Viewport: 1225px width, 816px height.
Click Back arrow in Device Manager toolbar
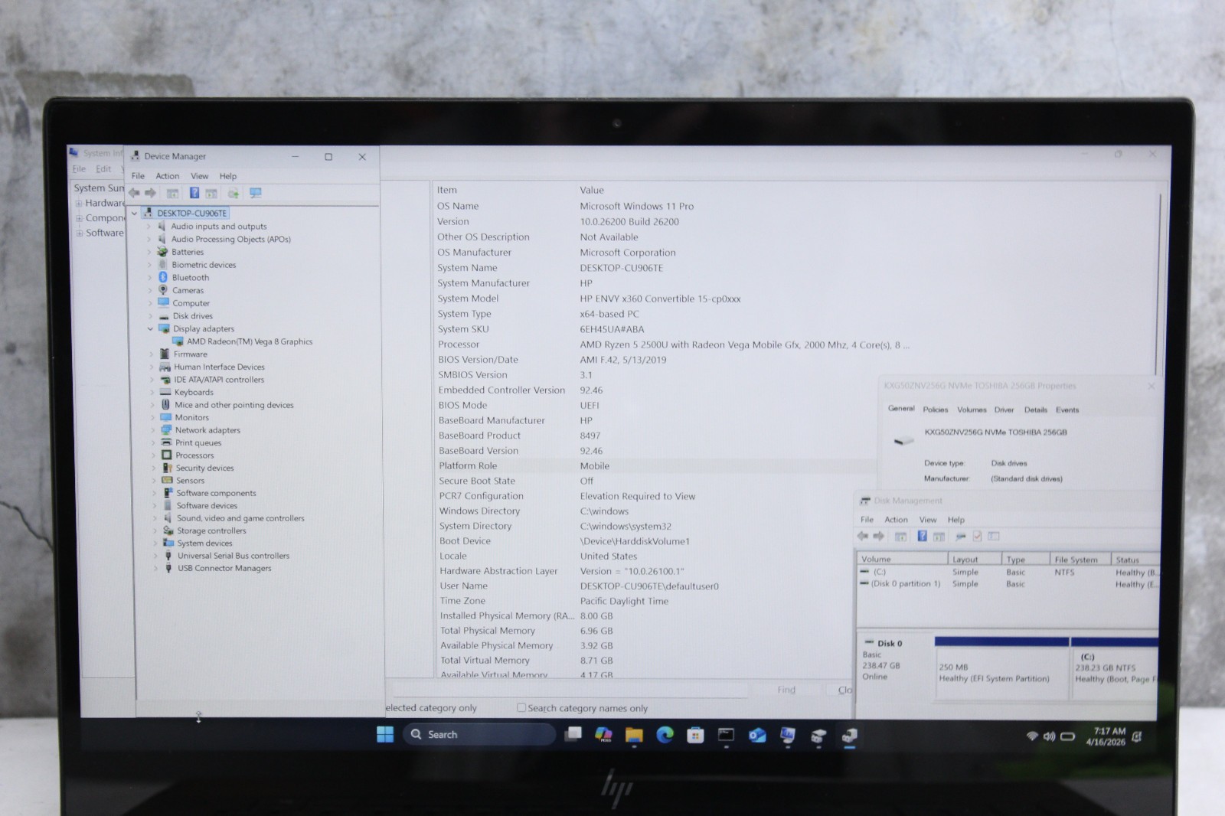[134, 193]
